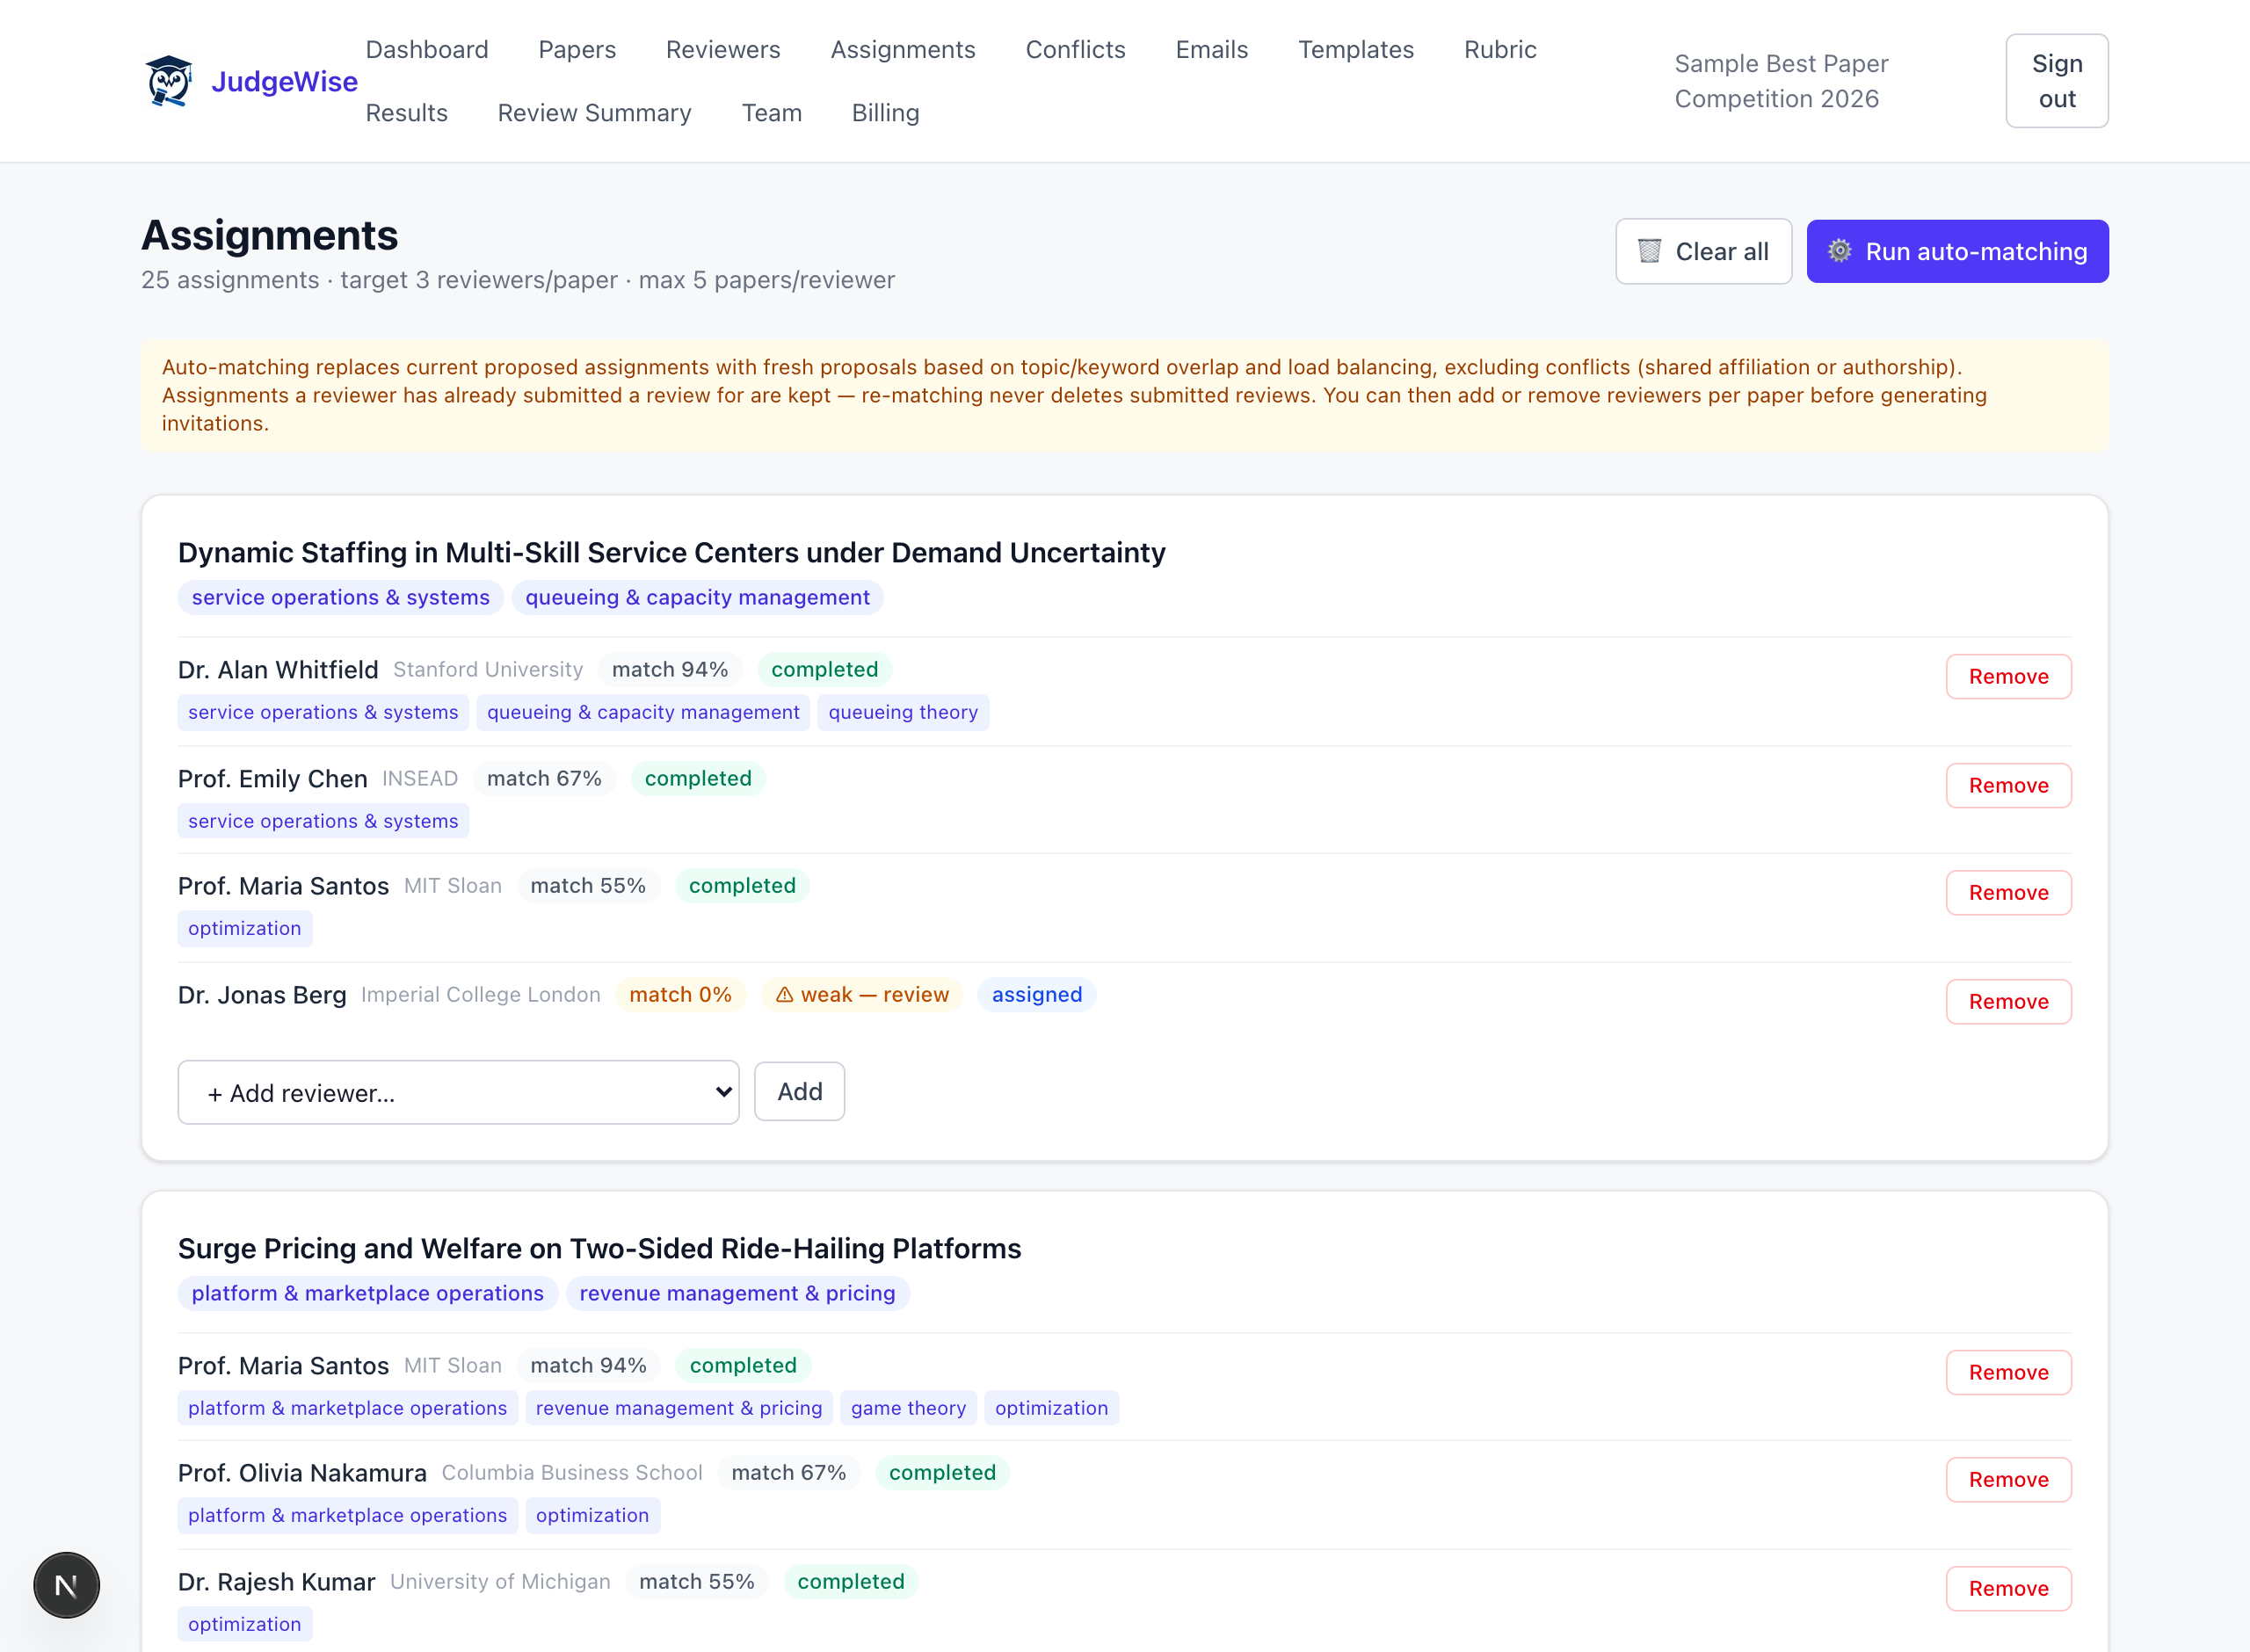
Task: Click the 'match 94%' badge for Alan Whitfield
Action: click(670, 670)
